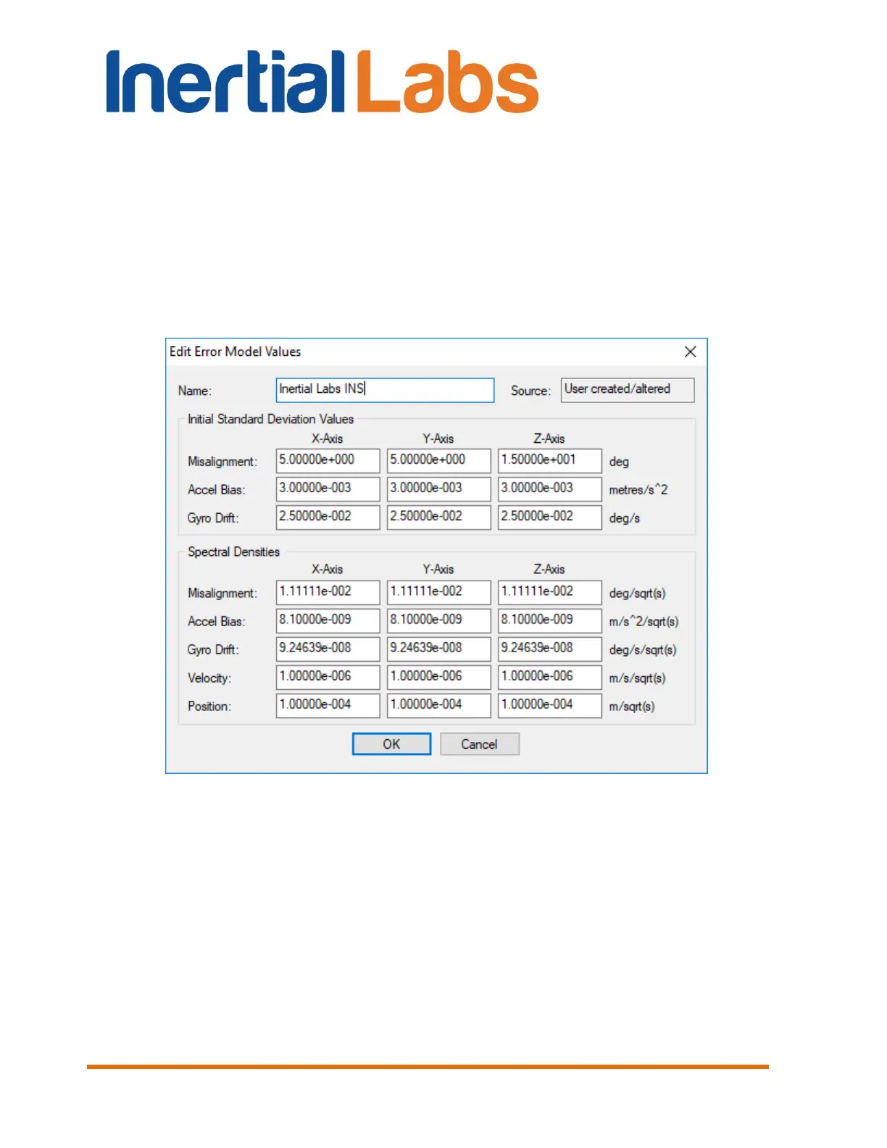Click the Position: row label
Image resolution: width=887 pixels, height=1148 pixels.
pos(209,707)
